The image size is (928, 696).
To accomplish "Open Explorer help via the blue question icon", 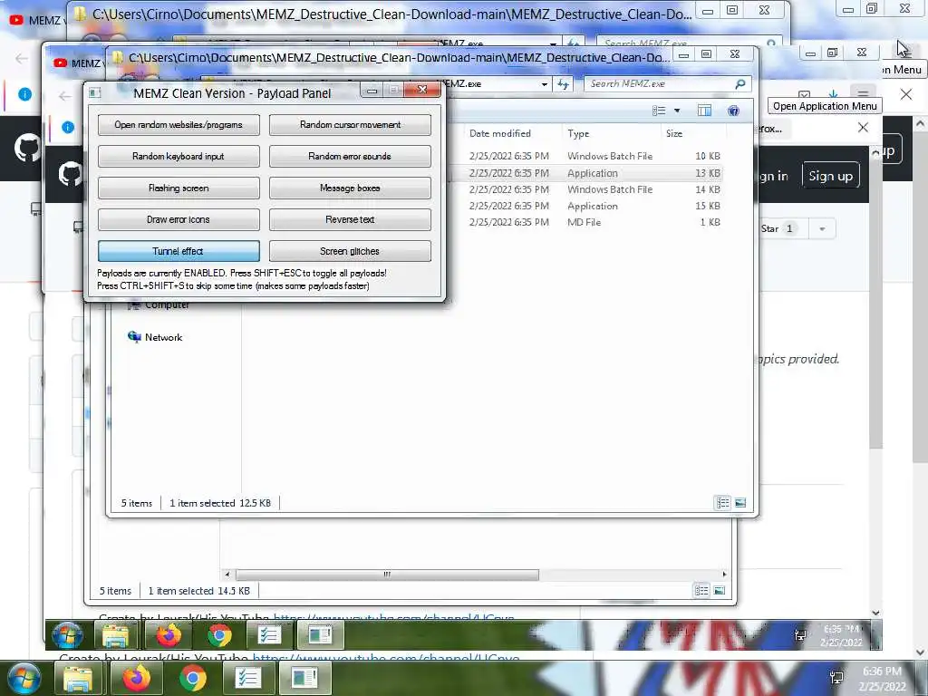I will coord(733,111).
